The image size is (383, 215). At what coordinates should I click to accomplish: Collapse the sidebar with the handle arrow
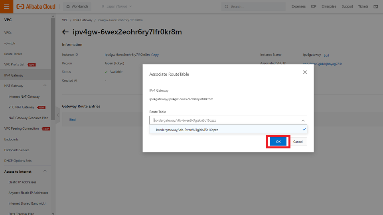[57, 115]
